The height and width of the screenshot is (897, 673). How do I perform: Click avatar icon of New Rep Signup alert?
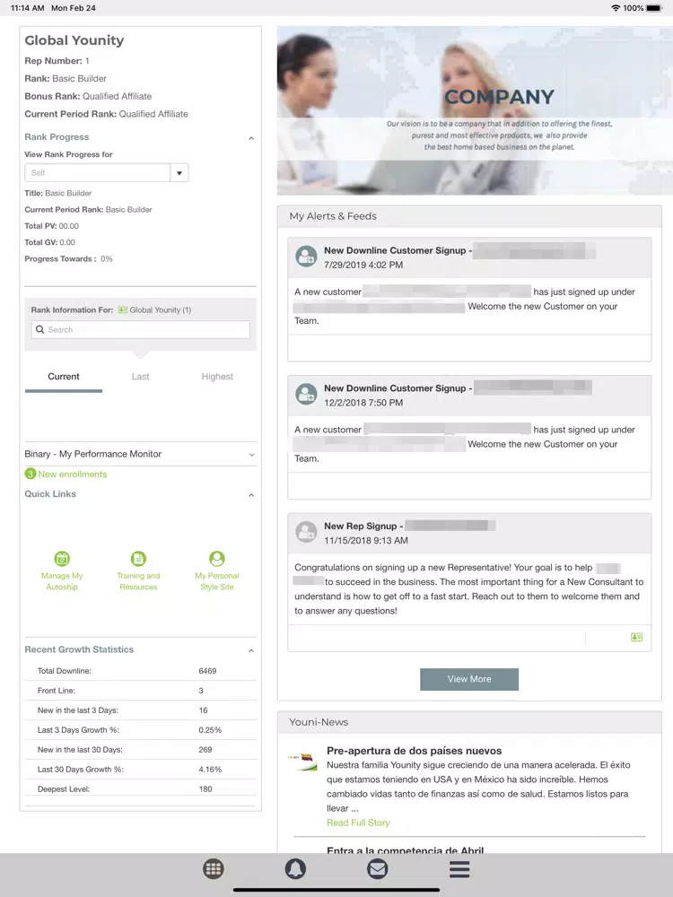[x=306, y=532]
